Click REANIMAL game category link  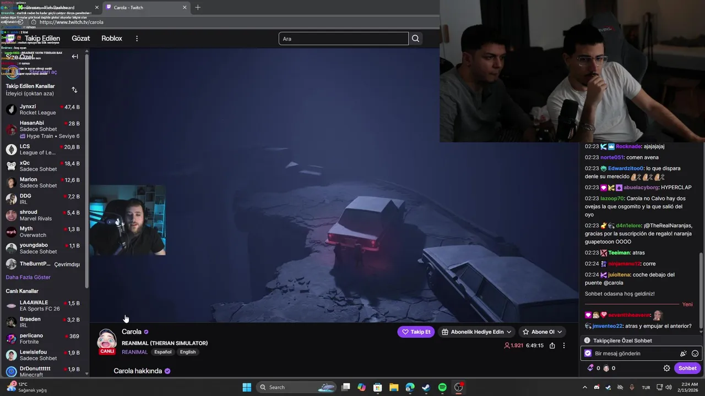click(134, 352)
